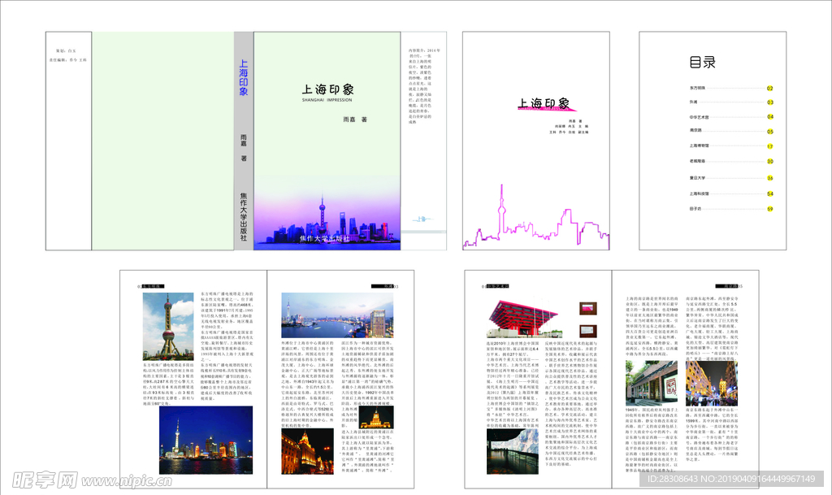Click the 上海印象 cover title

click(327, 90)
